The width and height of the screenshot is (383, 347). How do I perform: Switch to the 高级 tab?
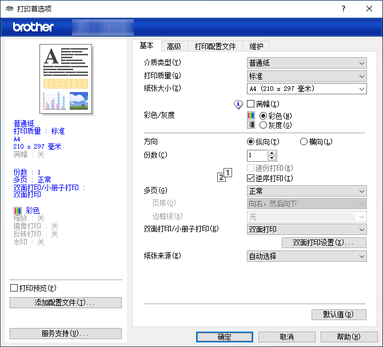(174, 46)
